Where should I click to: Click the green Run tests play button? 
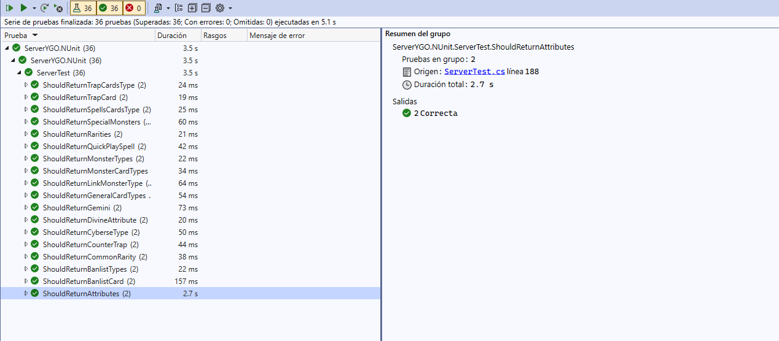pos(23,8)
